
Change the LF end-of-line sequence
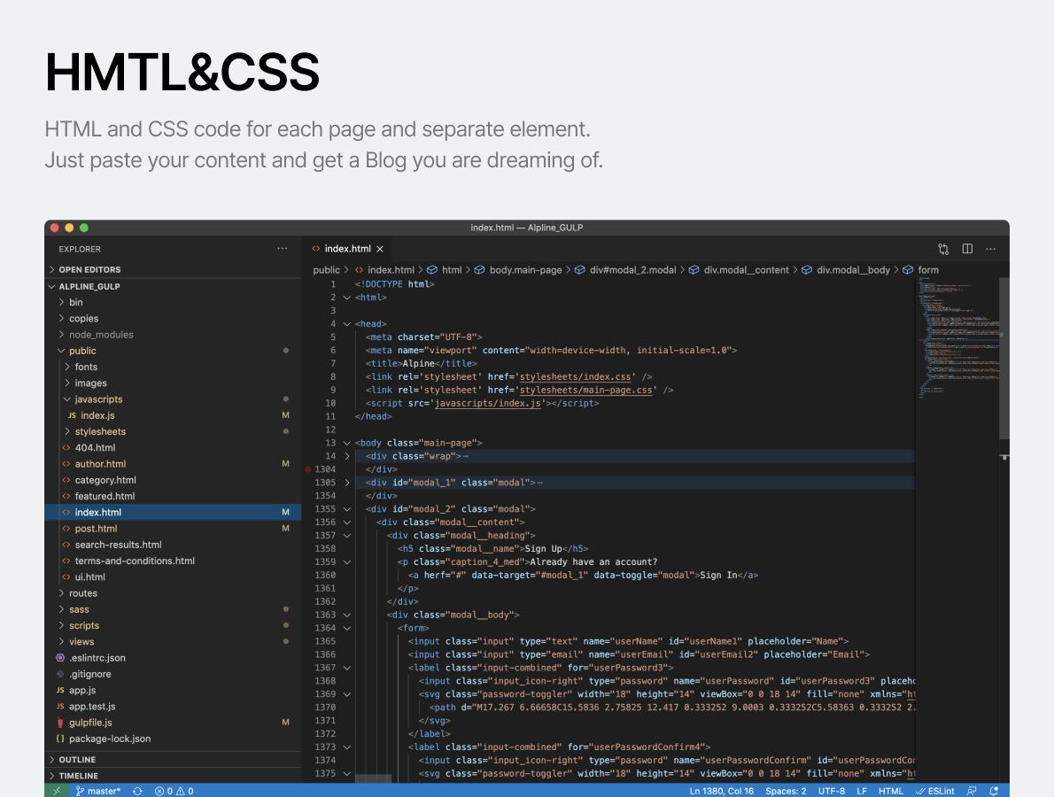coord(862,791)
